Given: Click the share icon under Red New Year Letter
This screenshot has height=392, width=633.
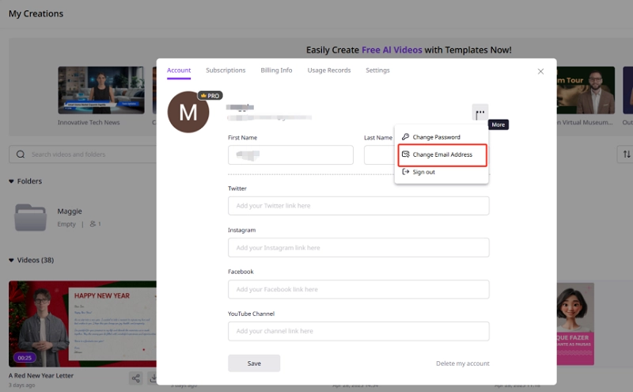Looking at the screenshot, I should (135, 379).
